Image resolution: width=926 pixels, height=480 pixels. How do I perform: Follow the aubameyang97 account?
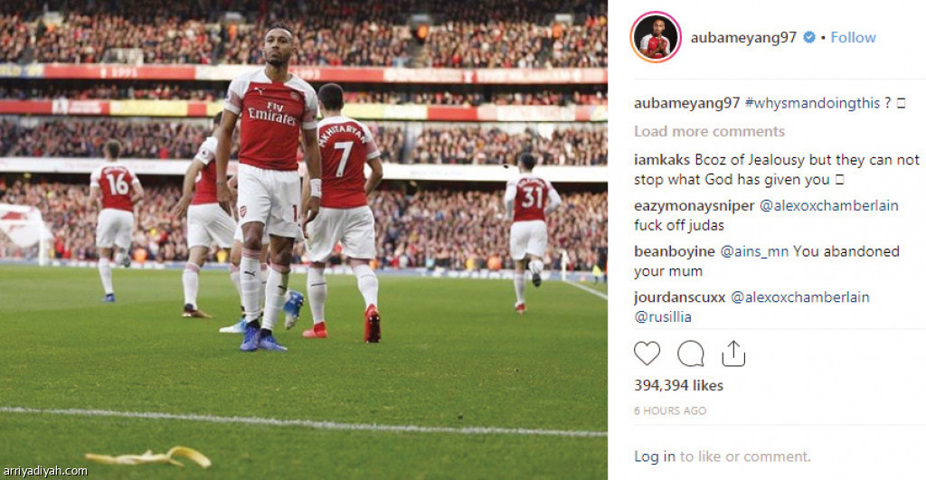853,37
